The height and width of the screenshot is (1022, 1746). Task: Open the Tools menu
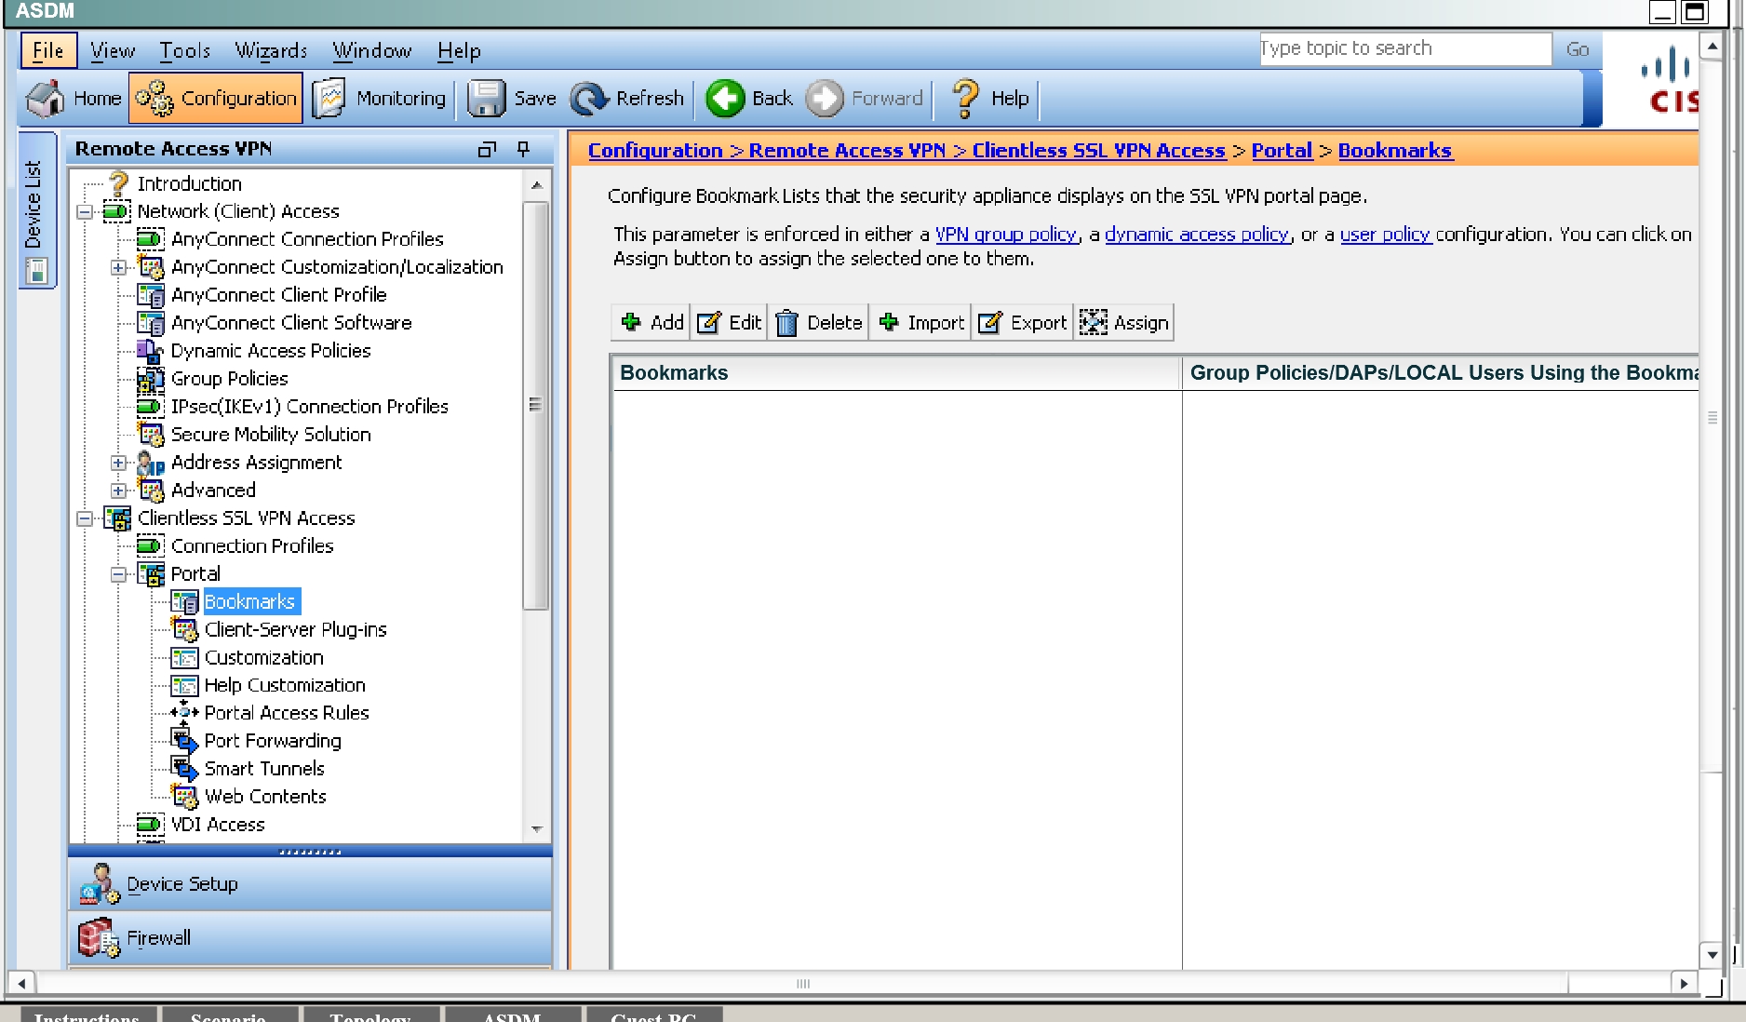(184, 51)
